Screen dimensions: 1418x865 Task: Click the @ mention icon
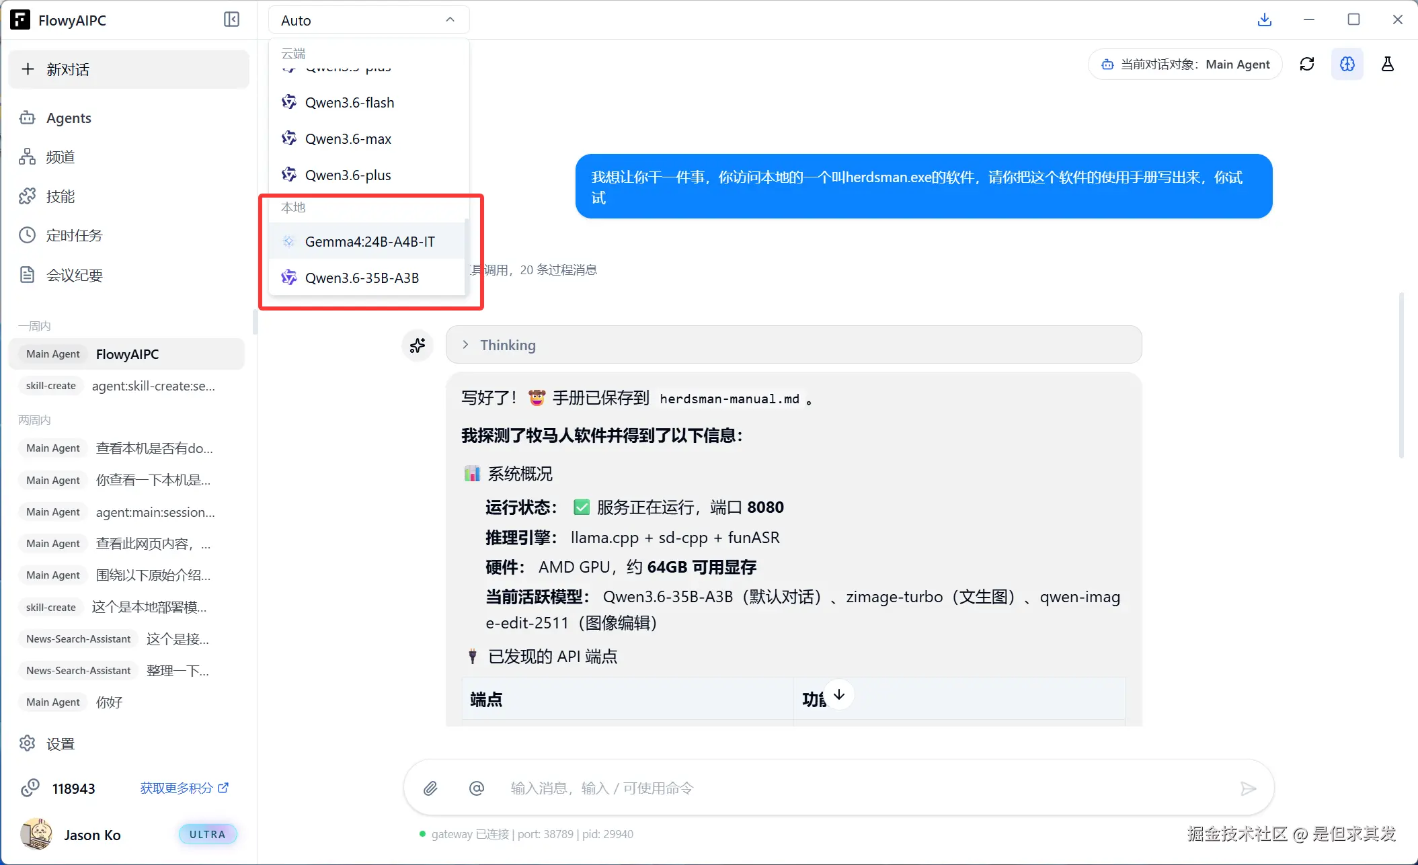pos(476,788)
